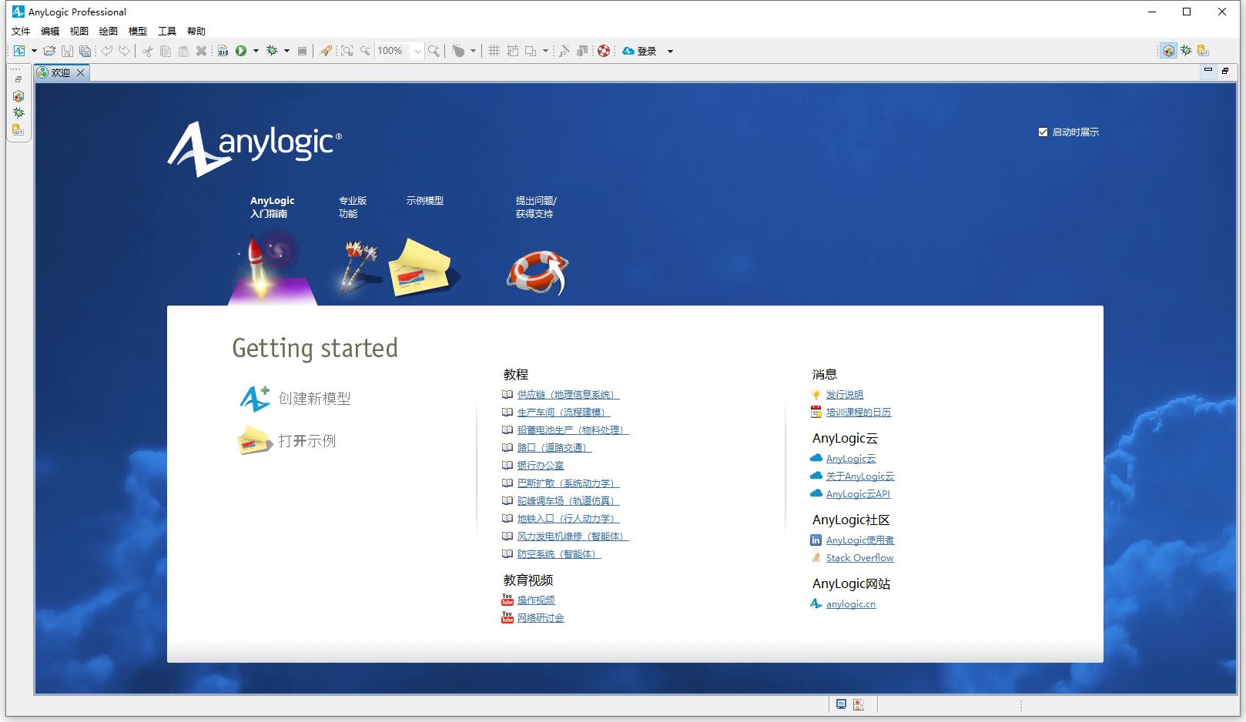Image resolution: width=1246 pixels, height=722 pixels.
Task: Click the Save floppy disk icon
Action: (68, 51)
